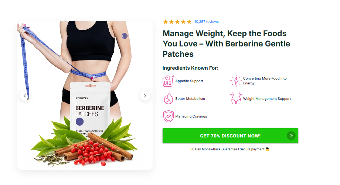Click the Better Metabolism flame icon
The image size is (340, 185).
click(x=169, y=98)
